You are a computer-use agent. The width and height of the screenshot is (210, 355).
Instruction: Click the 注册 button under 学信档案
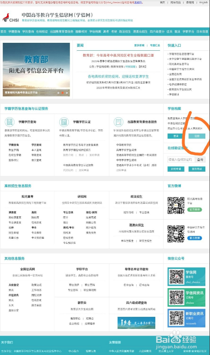click(197, 136)
